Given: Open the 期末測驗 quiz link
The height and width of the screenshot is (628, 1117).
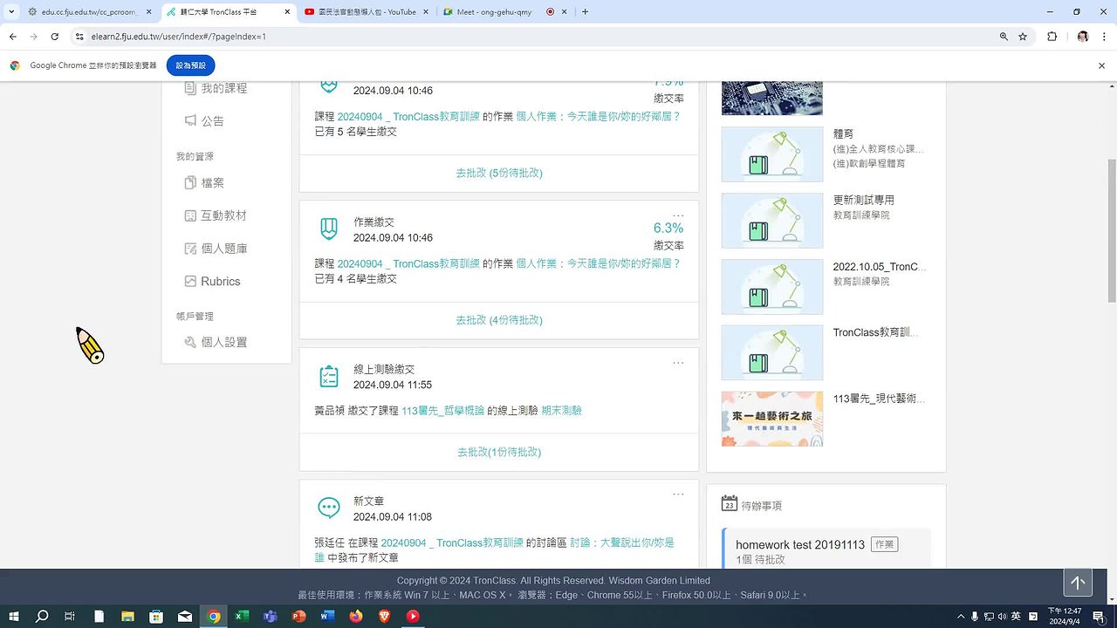Looking at the screenshot, I should point(561,411).
